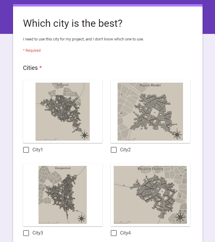
Task: Click compass rose on the Suncurtall map
Action: [x=85, y=135]
